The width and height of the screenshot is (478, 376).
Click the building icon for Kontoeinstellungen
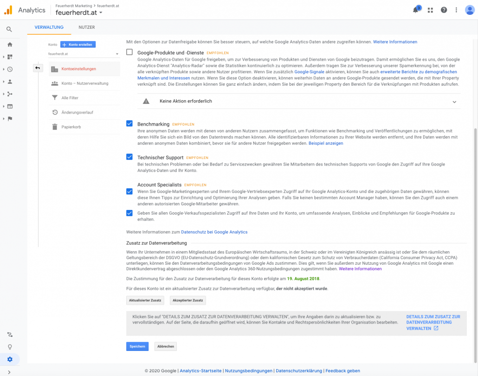(55, 69)
